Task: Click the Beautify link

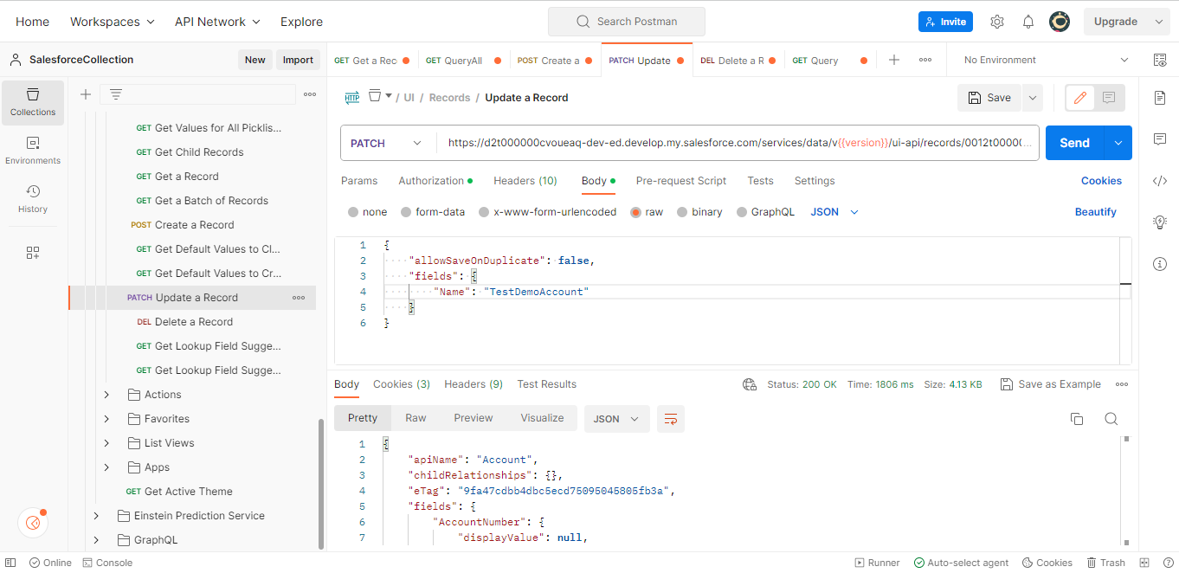Action: pos(1096,212)
